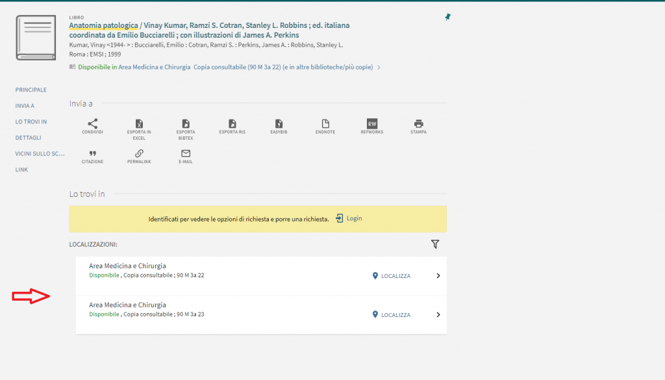The width and height of the screenshot is (665, 380).
Task: Select the Esporta RIS icon
Action: pyautogui.click(x=232, y=123)
